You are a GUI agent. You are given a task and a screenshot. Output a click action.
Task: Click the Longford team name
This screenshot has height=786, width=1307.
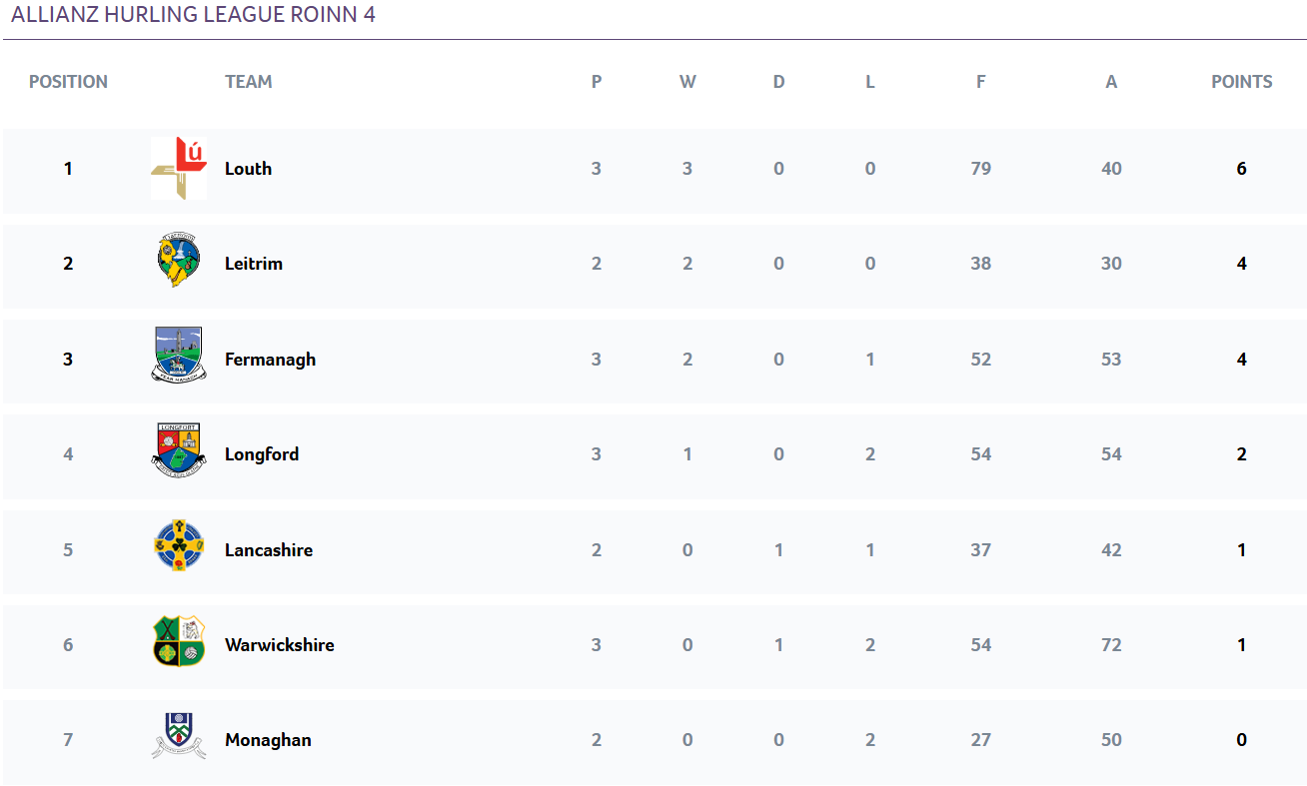[262, 454]
